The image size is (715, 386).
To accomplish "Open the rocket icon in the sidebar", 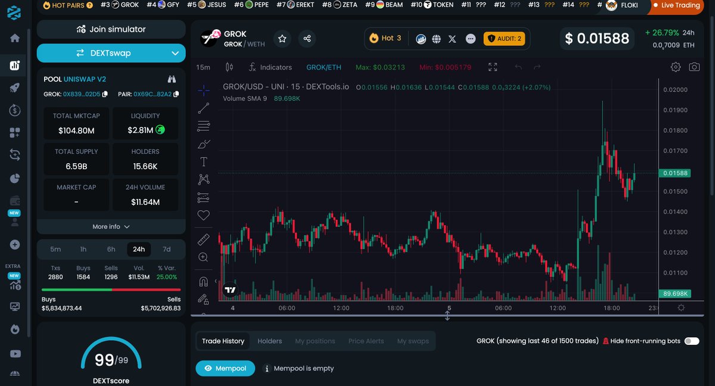I will click(x=15, y=88).
